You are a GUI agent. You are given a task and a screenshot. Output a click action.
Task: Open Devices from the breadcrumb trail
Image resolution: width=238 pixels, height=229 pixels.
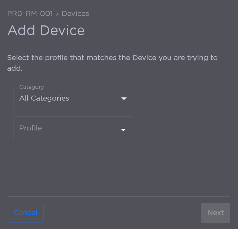click(76, 14)
